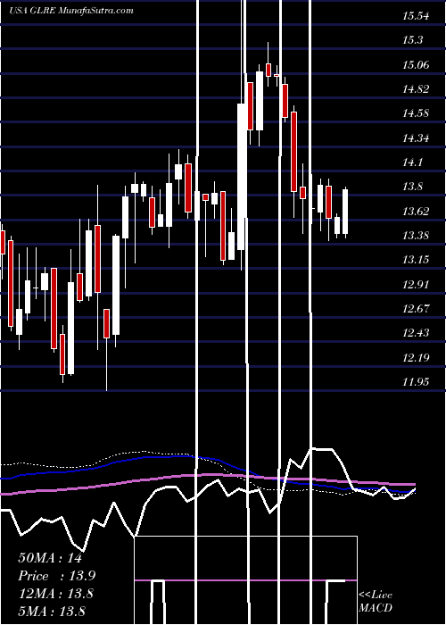Click the 14.82 price axis label
This screenshot has height=625, width=446.
pyautogui.click(x=416, y=89)
